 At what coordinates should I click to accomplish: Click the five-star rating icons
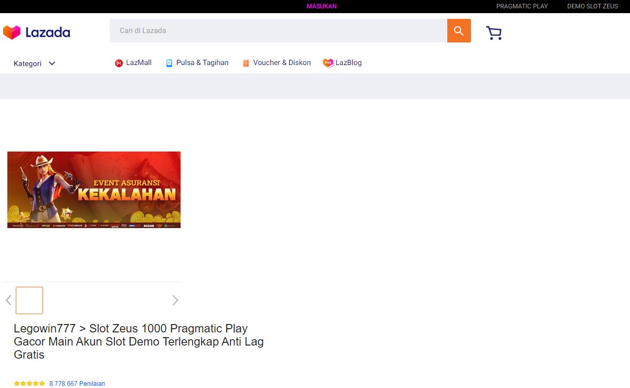click(x=29, y=384)
